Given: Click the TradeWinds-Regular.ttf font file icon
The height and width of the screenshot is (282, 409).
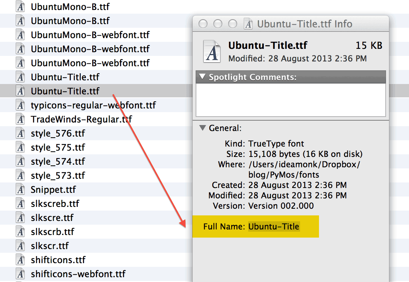Looking at the screenshot, I should pyautogui.click(x=21, y=120).
